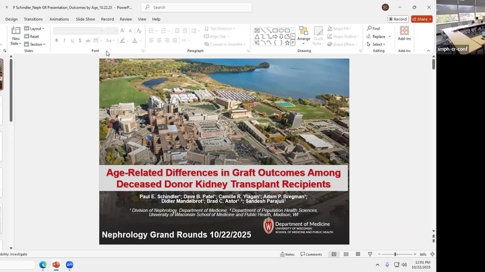Toggle the Notes pane

[x=287, y=254]
